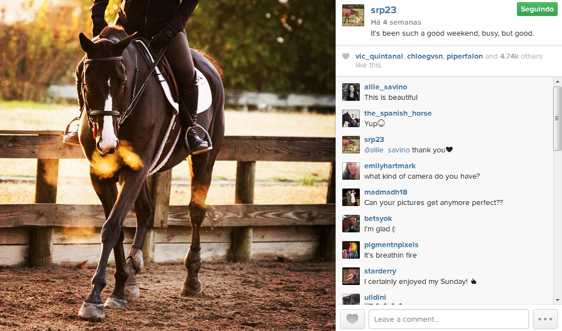Screen dimensions: 562x331
Task: Click allie_savino's avatar
Action: [x=351, y=92]
